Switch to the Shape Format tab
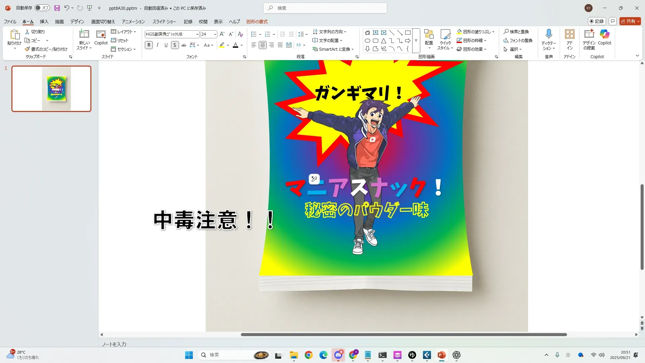The width and height of the screenshot is (645, 363). [257, 22]
